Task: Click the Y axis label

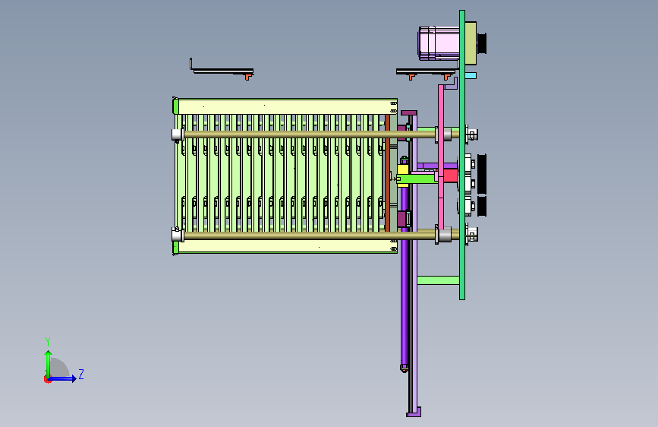Action: (x=48, y=341)
